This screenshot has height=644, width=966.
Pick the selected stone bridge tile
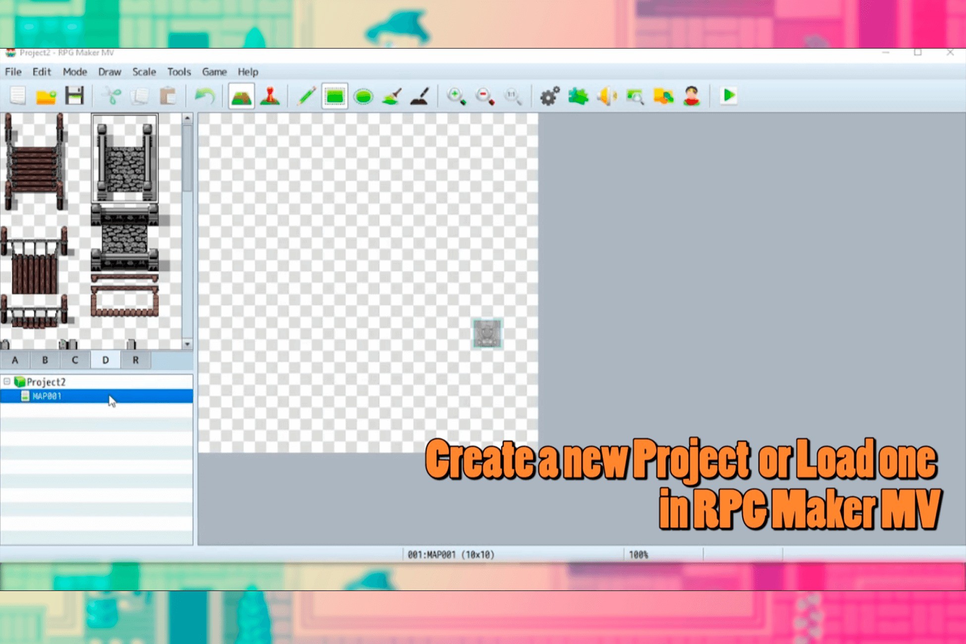click(x=125, y=159)
